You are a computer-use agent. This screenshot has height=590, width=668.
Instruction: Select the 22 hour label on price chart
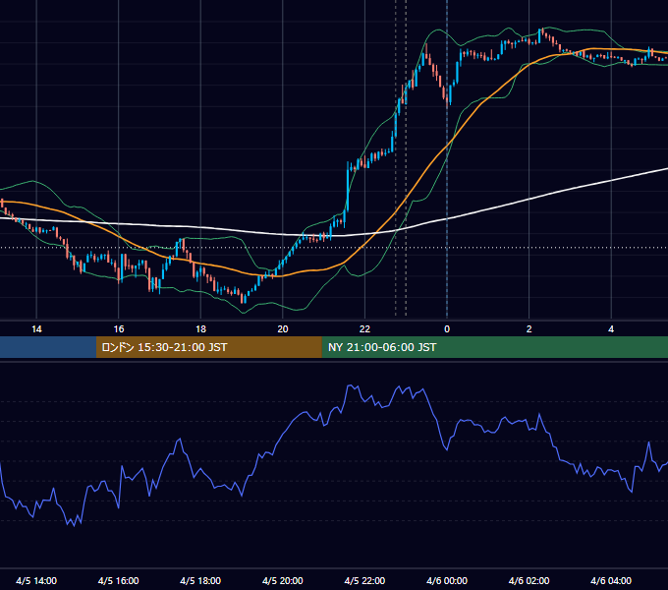click(364, 329)
